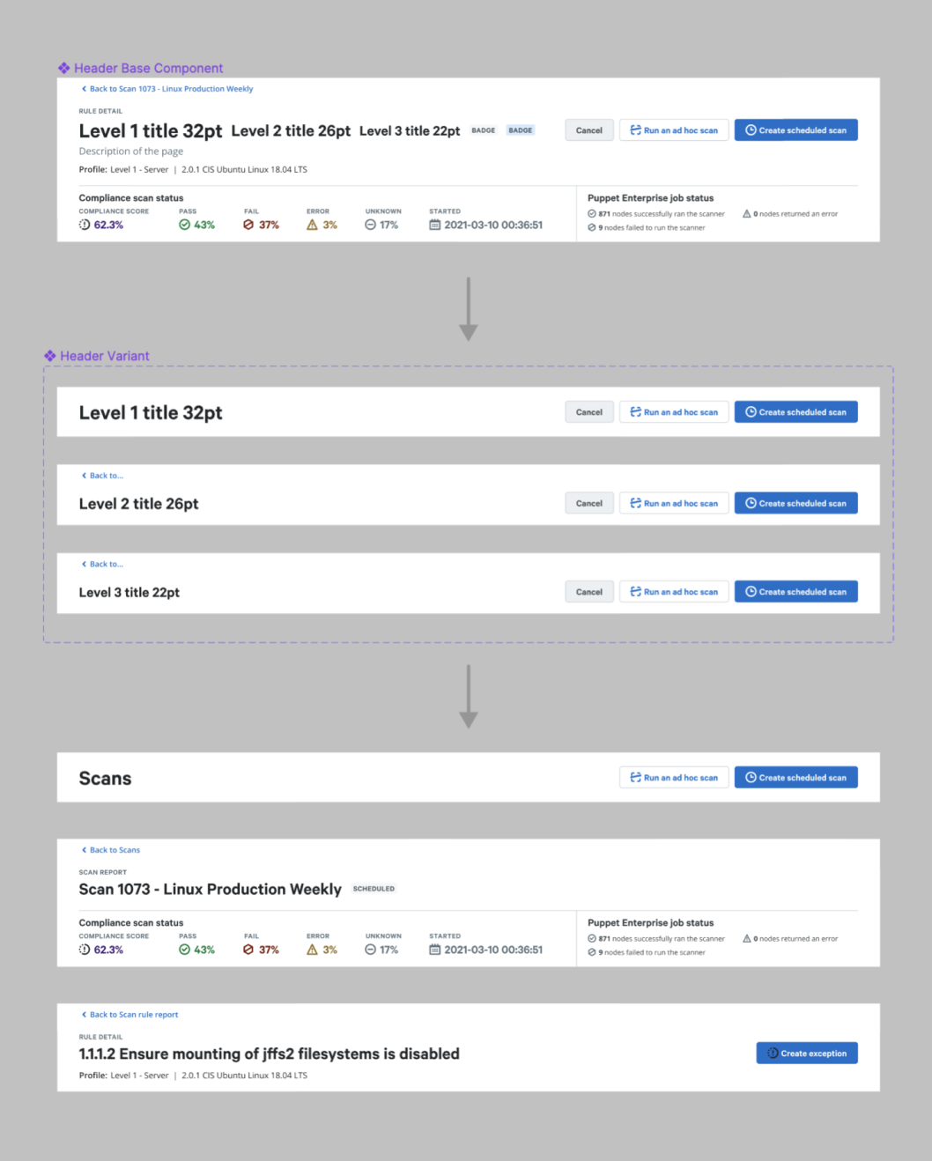Select the Scans page title
Image resolution: width=932 pixels, height=1161 pixels.
click(x=105, y=779)
